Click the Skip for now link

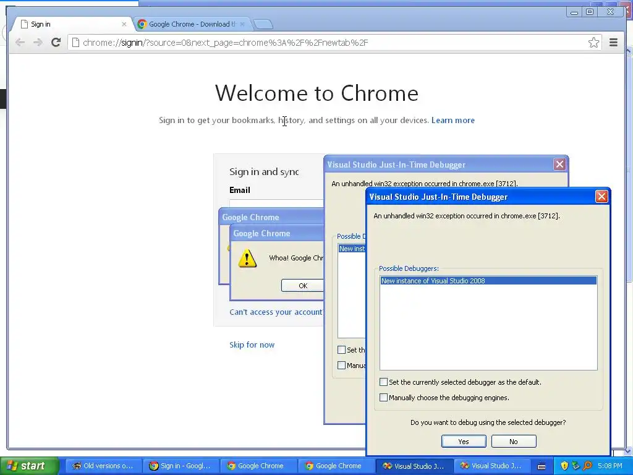pos(252,345)
